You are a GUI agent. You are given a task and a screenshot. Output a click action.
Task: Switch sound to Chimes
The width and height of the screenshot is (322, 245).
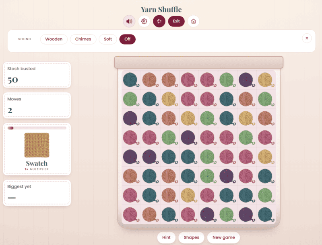point(83,39)
